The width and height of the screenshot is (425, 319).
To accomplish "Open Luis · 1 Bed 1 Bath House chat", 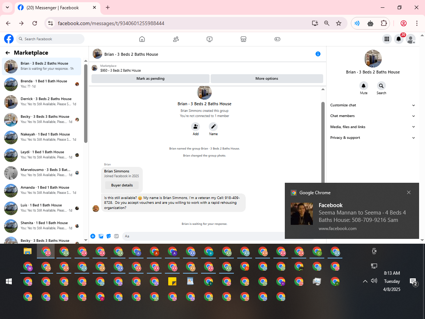I will coord(41,208).
